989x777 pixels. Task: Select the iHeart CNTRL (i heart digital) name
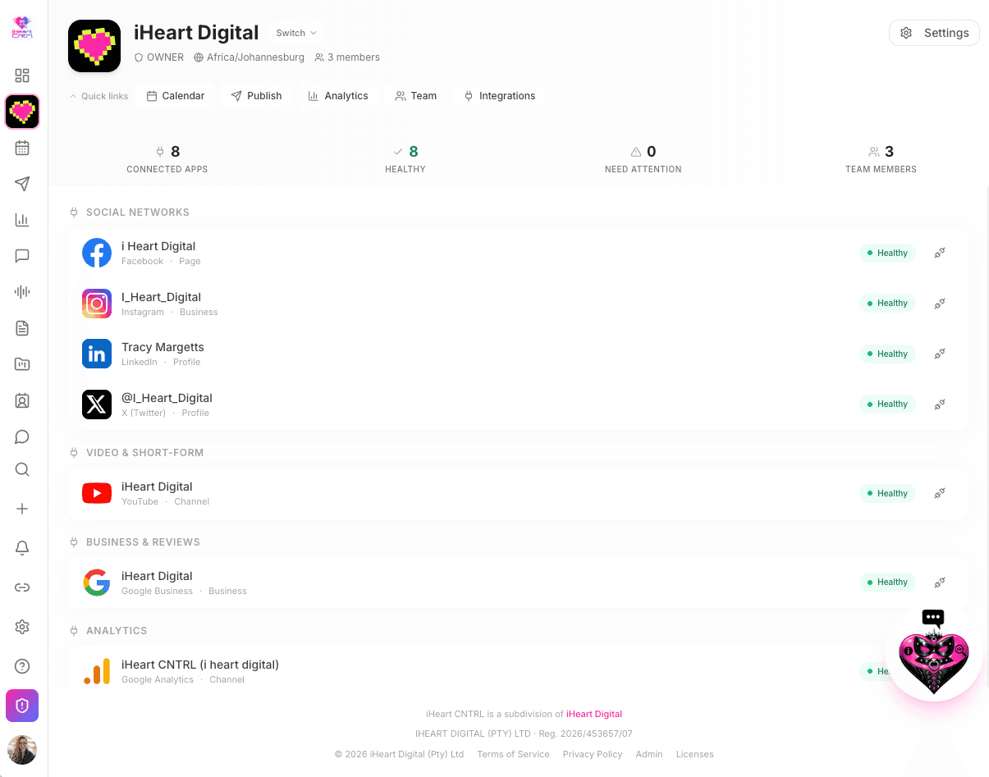coord(200,665)
